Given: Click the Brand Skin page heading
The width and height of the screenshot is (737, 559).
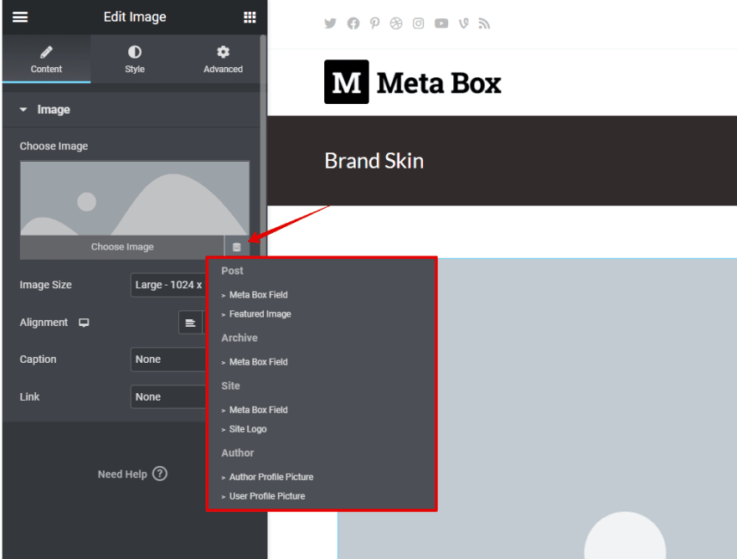Looking at the screenshot, I should tap(374, 161).
